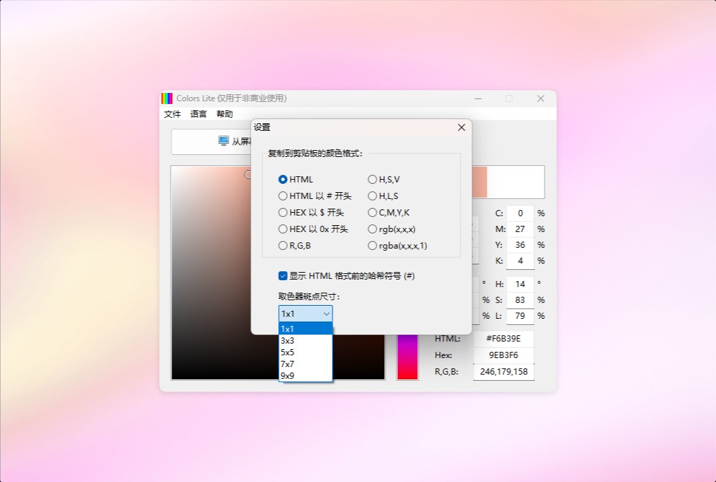The width and height of the screenshot is (716, 482).
Task: Click the R,G,B field showing 246,179,158
Action: (503, 371)
